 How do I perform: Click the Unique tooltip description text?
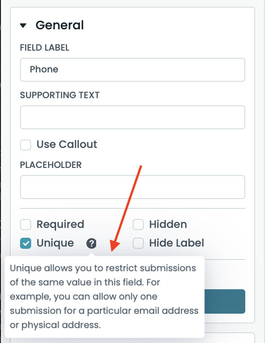[x=104, y=296]
